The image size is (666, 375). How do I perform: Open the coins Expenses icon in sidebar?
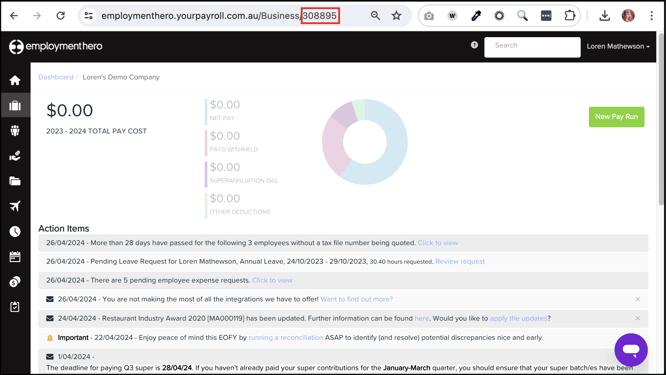[x=15, y=282]
